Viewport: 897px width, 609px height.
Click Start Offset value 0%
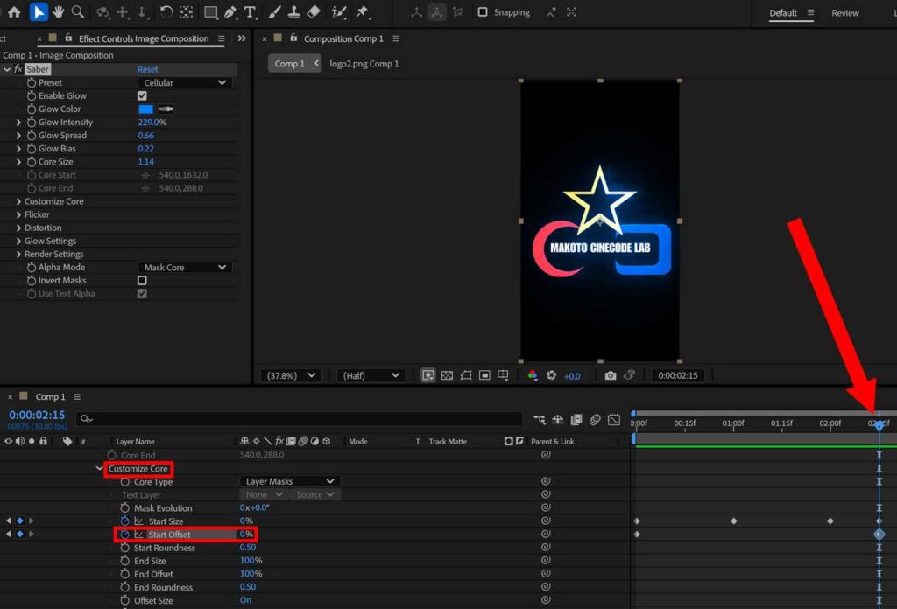pyautogui.click(x=246, y=534)
